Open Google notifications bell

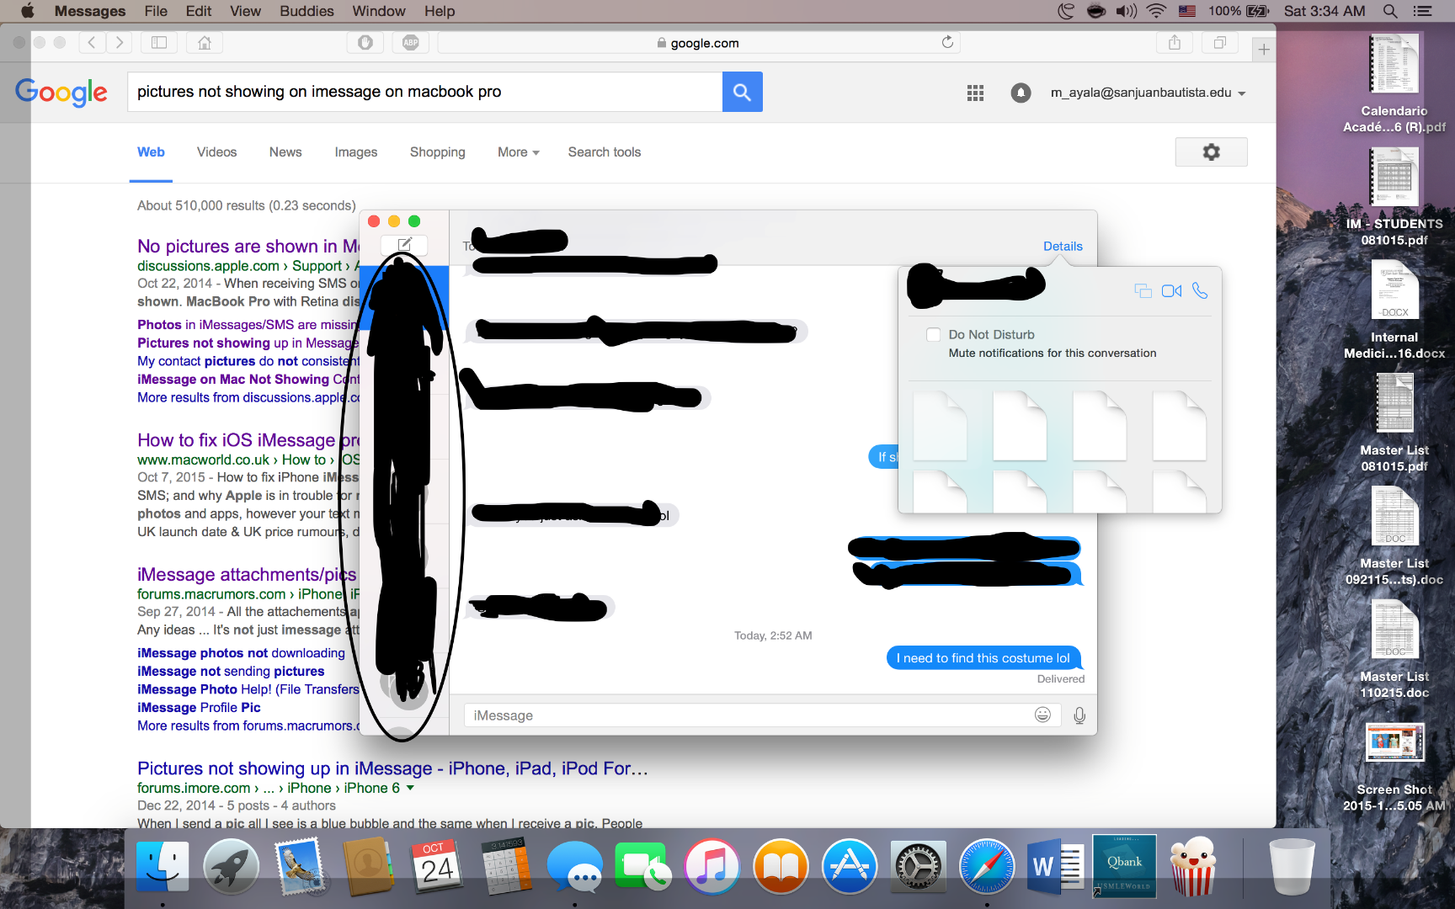[1021, 93]
